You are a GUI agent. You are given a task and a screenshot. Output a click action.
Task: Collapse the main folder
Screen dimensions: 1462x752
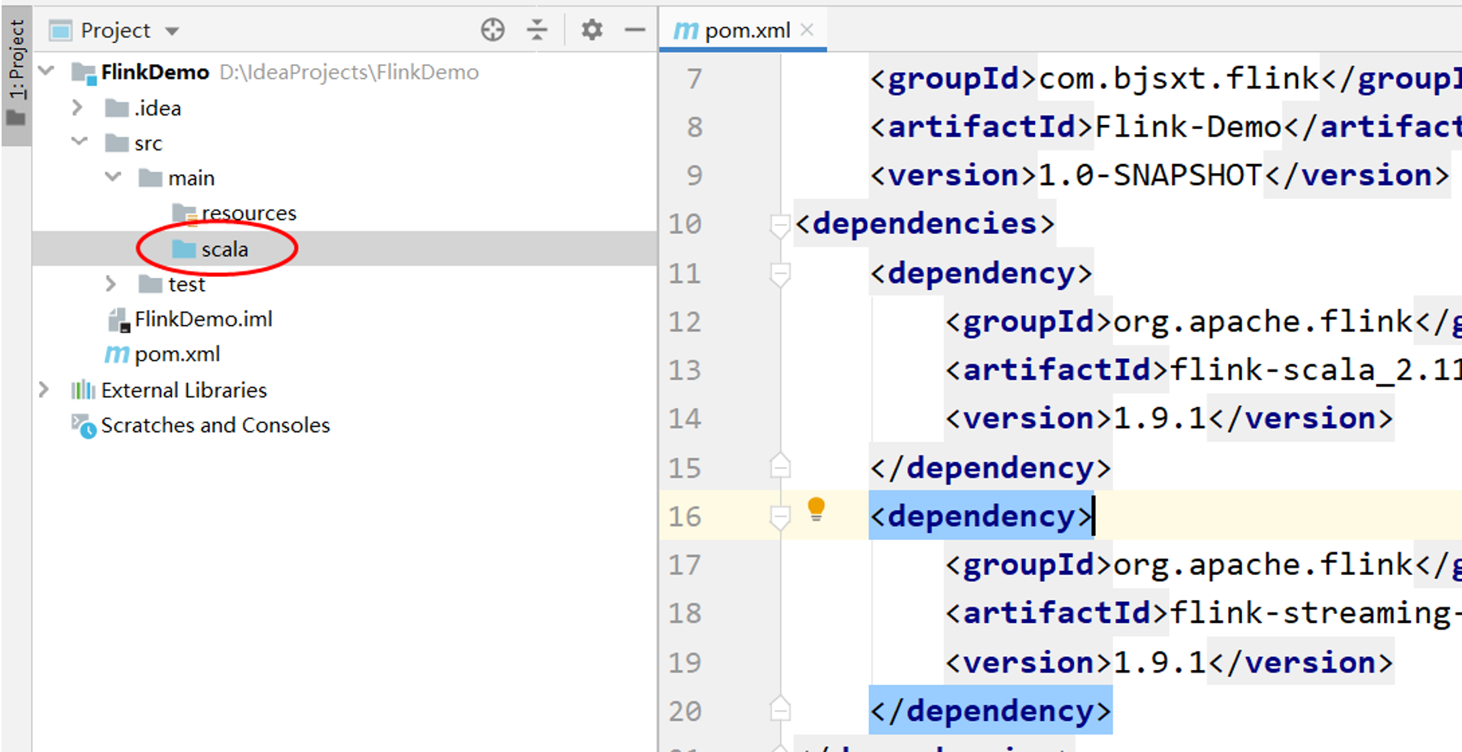[x=113, y=176]
